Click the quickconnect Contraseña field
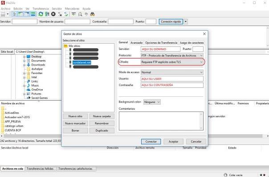This screenshot has width=269, height=177. tap(121, 22)
